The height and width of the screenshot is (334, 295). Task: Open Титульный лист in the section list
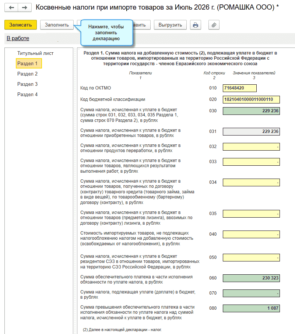click(x=35, y=53)
